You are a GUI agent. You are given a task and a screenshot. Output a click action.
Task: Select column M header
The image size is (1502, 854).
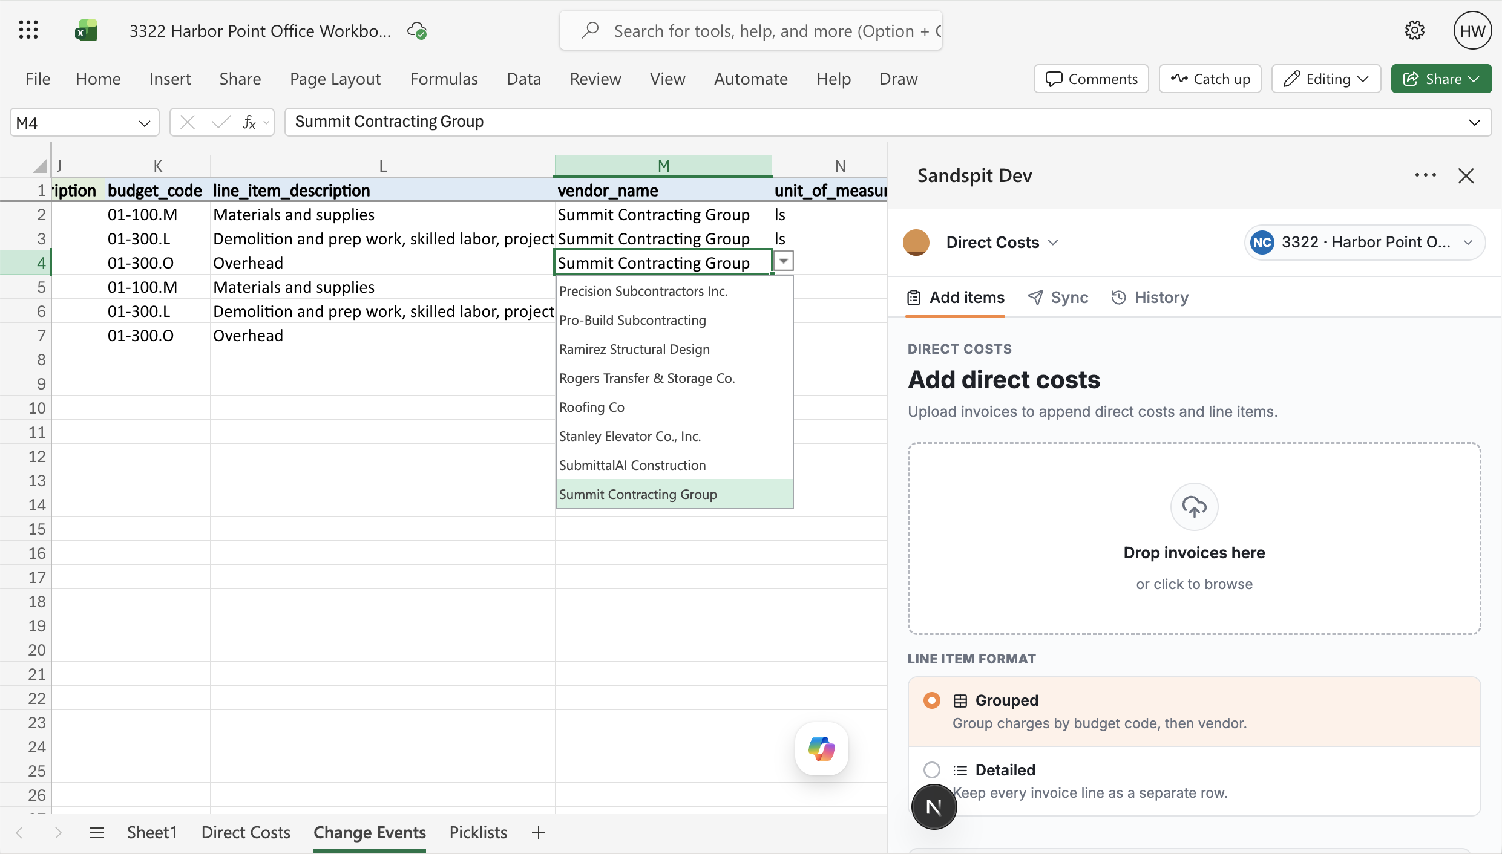tap(663, 166)
